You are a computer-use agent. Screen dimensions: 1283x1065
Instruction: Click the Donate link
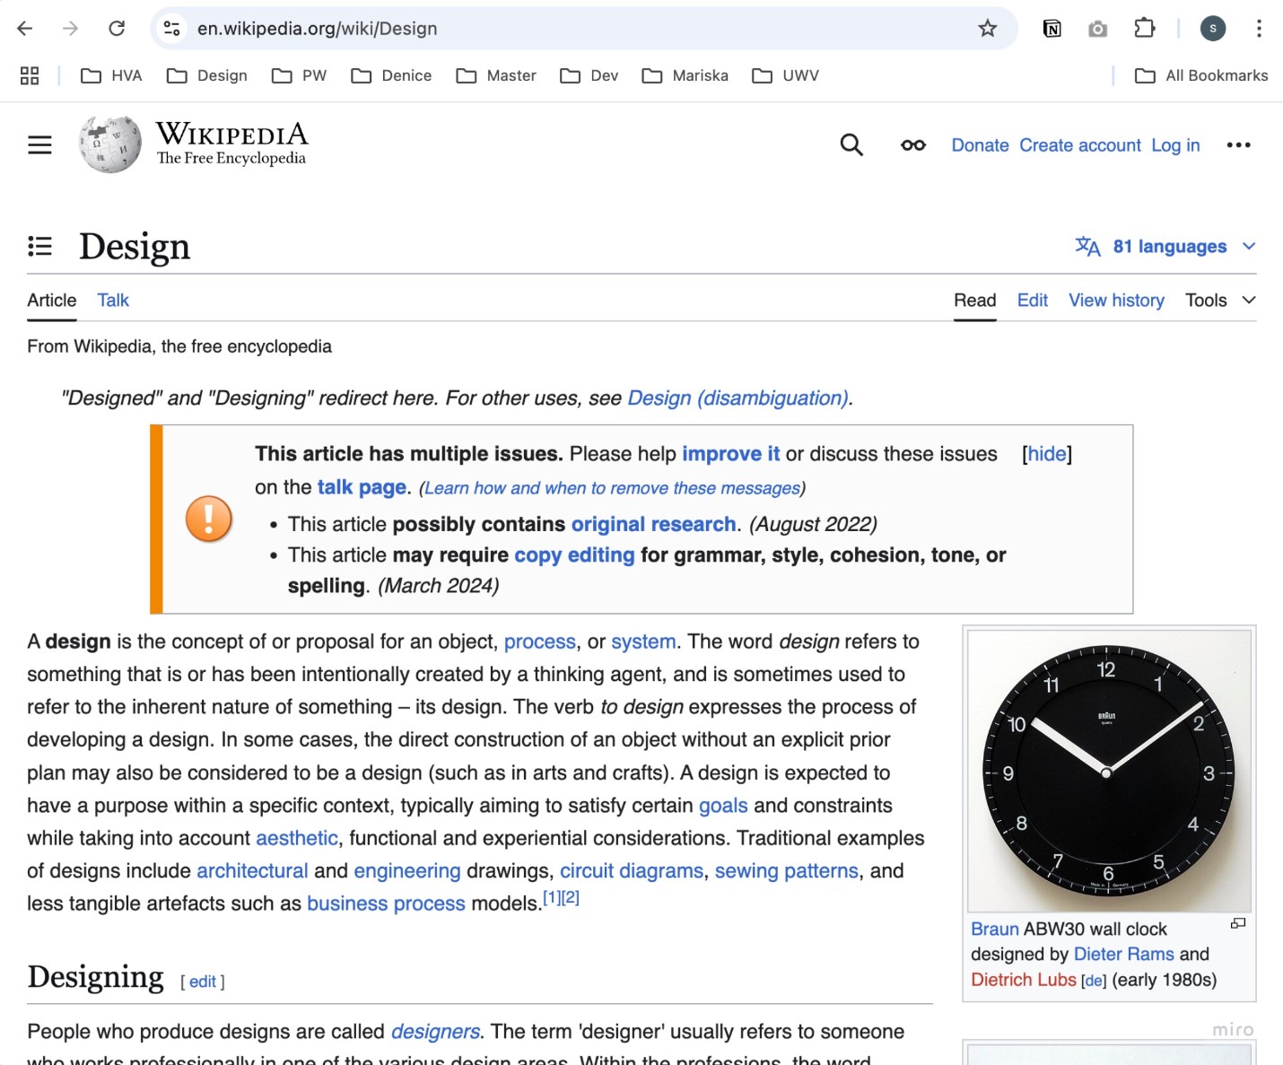point(980,145)
